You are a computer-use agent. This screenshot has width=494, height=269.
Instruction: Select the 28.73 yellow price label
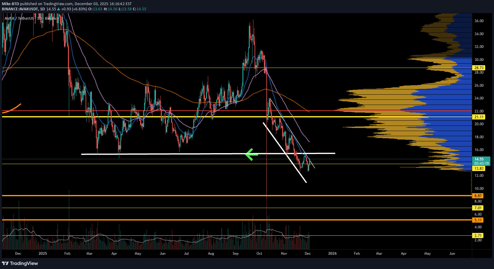pos(479,68)
